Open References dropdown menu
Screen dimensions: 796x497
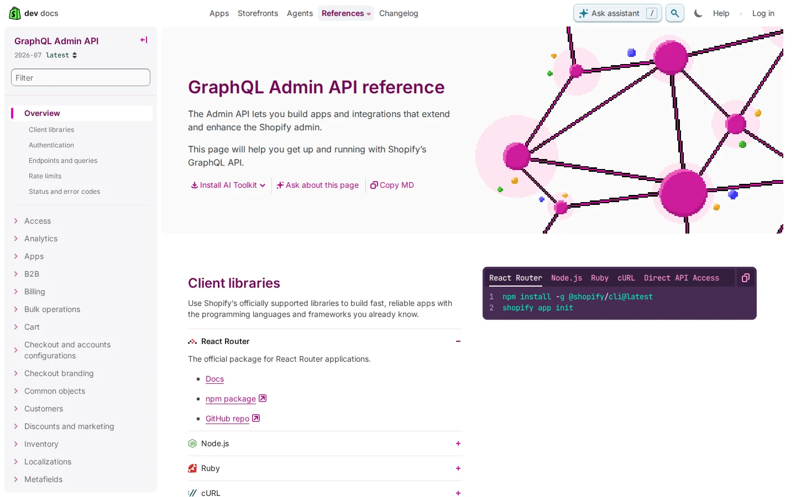click(x=346, y=13)
